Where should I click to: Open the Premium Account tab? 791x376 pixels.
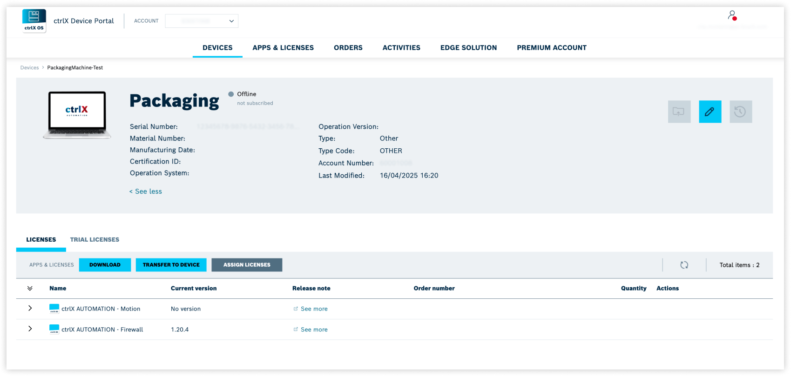pyautogui.click(x=552, y=47)
